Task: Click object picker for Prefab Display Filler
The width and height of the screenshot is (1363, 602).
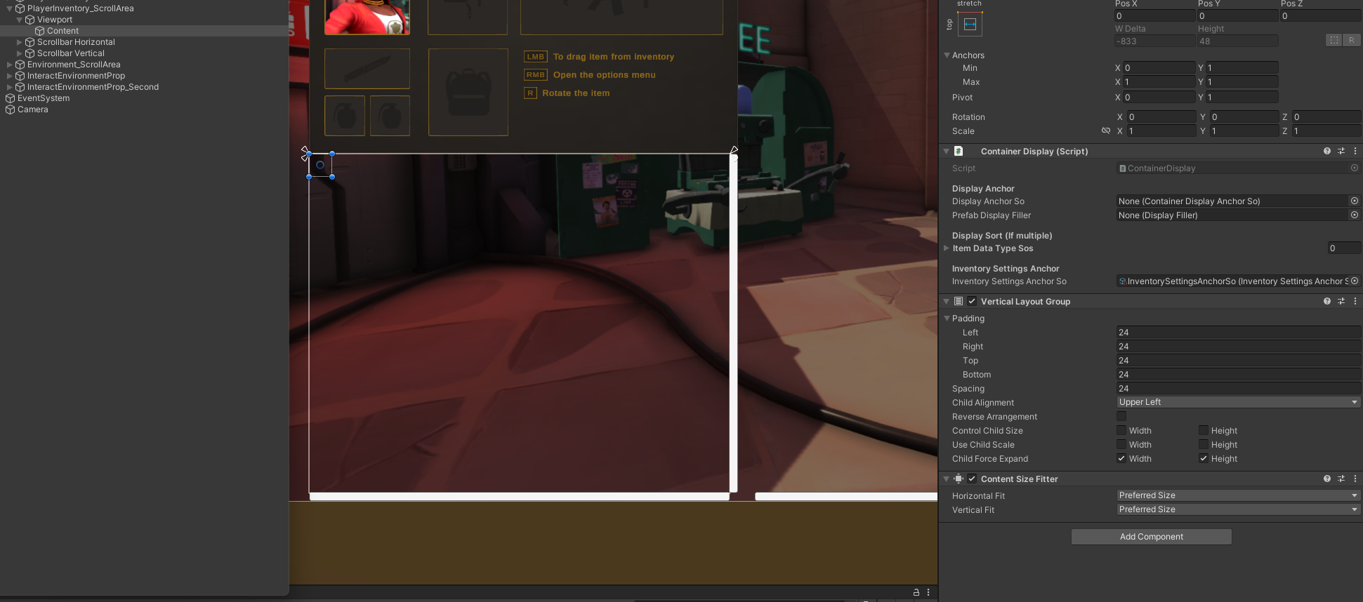Action: (x=1354, y=215)
